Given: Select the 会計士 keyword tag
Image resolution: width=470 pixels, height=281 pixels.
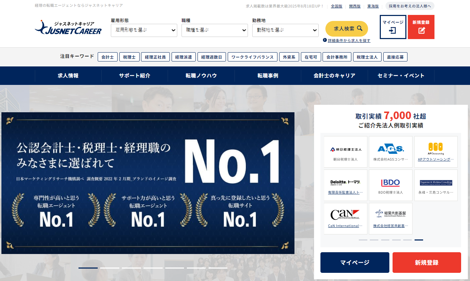Looking at the screenshot, I should click(107, 57).
